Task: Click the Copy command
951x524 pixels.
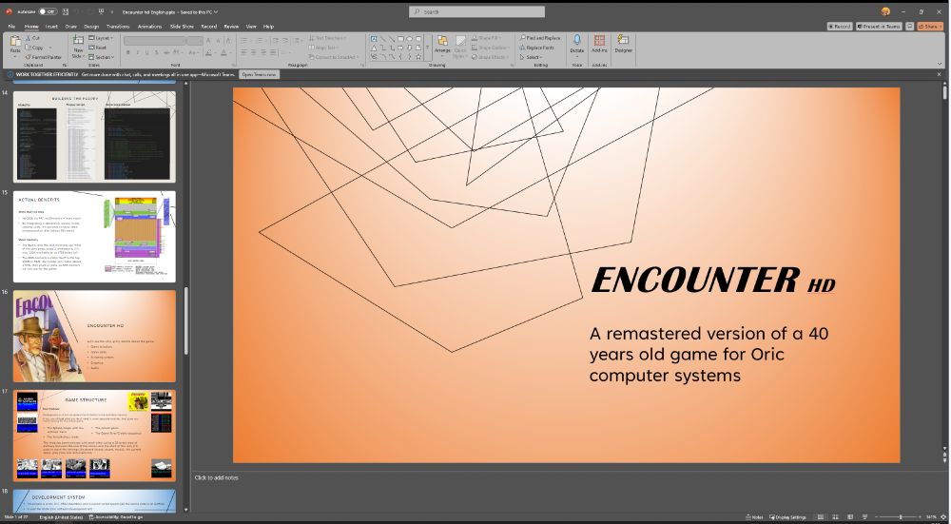Action: tap(34, 48)
